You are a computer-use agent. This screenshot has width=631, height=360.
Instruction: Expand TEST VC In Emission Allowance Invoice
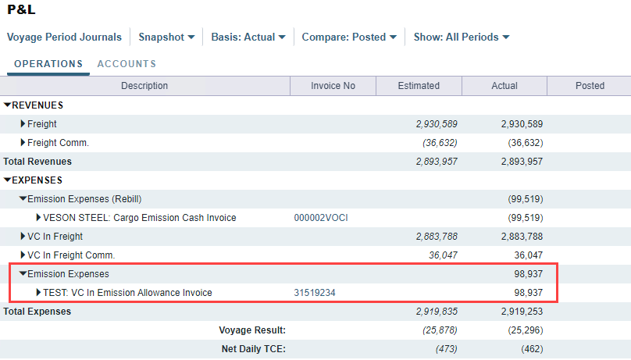tap(39, 293)
